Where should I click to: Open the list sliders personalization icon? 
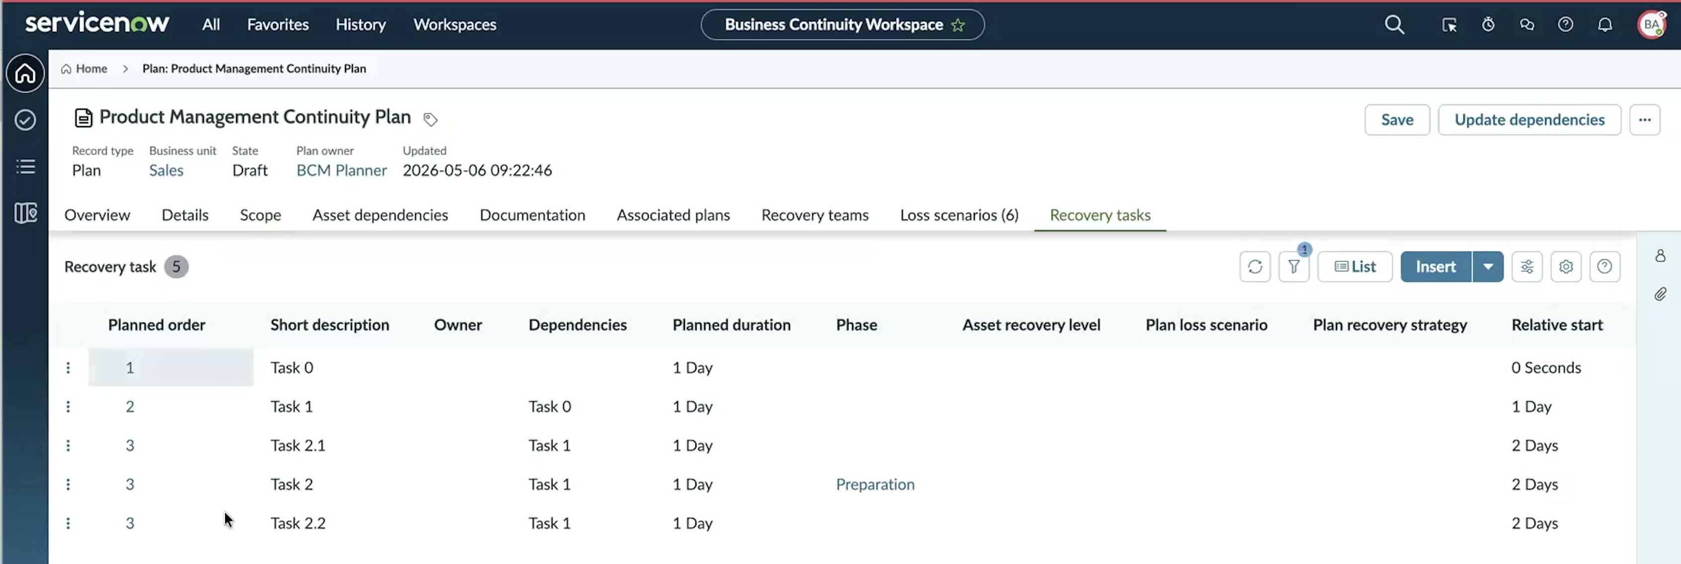pyautogui.click(x=1526, y=267)
